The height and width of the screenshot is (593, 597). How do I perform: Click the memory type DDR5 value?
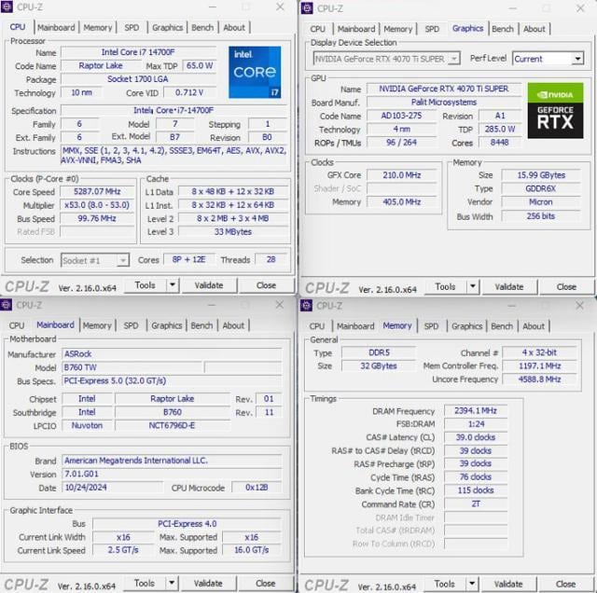(x=379, y=352)
